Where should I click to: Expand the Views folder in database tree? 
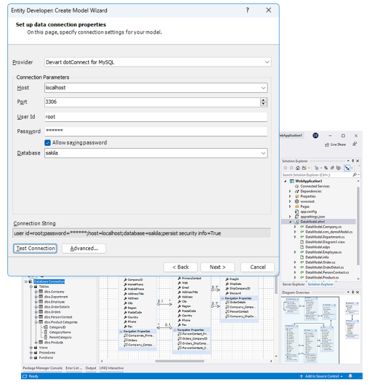pos(31,347)
